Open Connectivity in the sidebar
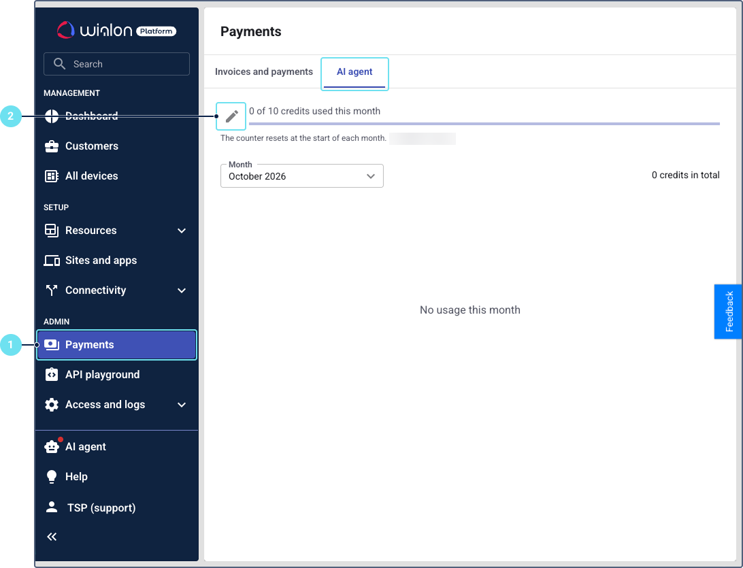Image resolution: width=743 pixels, height=568 pixels. (96, 290)
